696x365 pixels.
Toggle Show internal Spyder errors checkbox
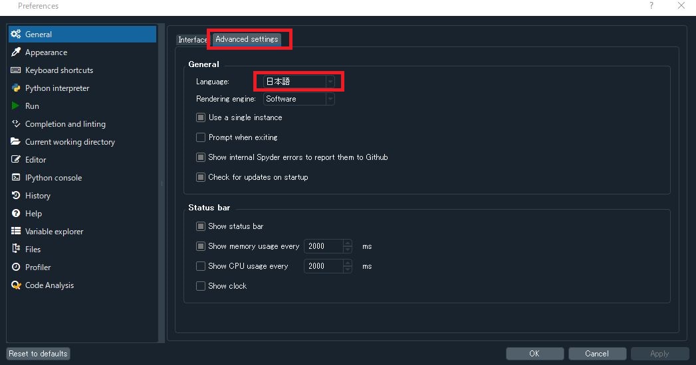pyautogui.click(x=201, y=157)
